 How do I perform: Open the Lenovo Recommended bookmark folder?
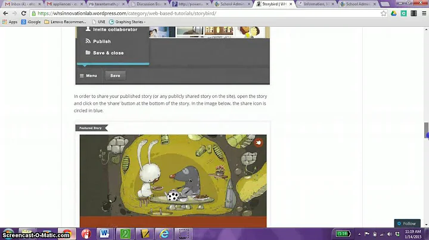[x=65, y=22]
